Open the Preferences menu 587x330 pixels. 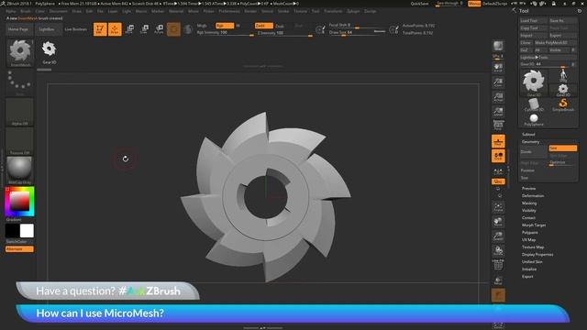[229, 11]
